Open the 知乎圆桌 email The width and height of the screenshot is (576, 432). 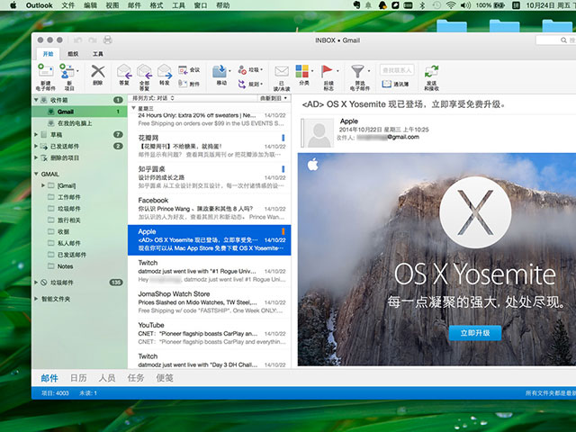pyautogui.click(x=210, y=177)
